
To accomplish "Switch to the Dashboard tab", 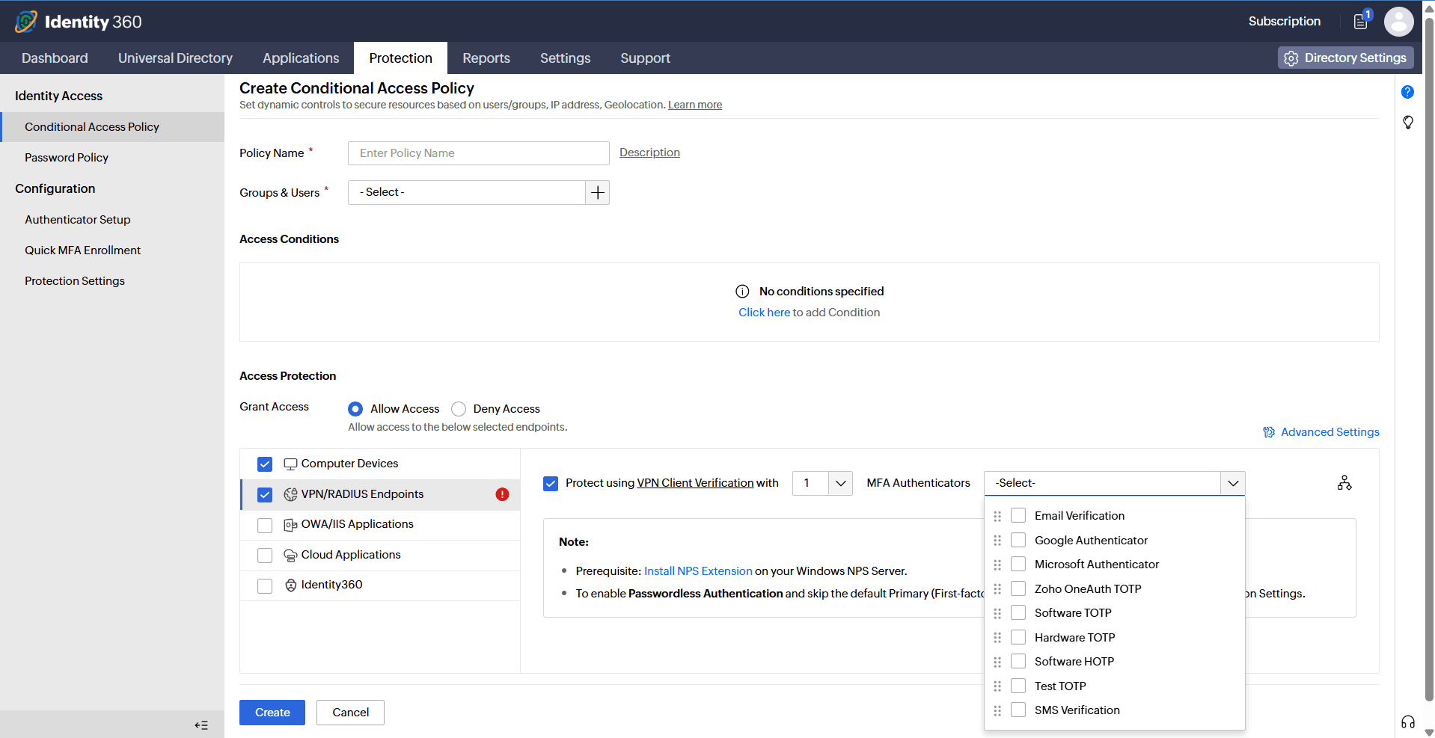I will click(55, 58).
